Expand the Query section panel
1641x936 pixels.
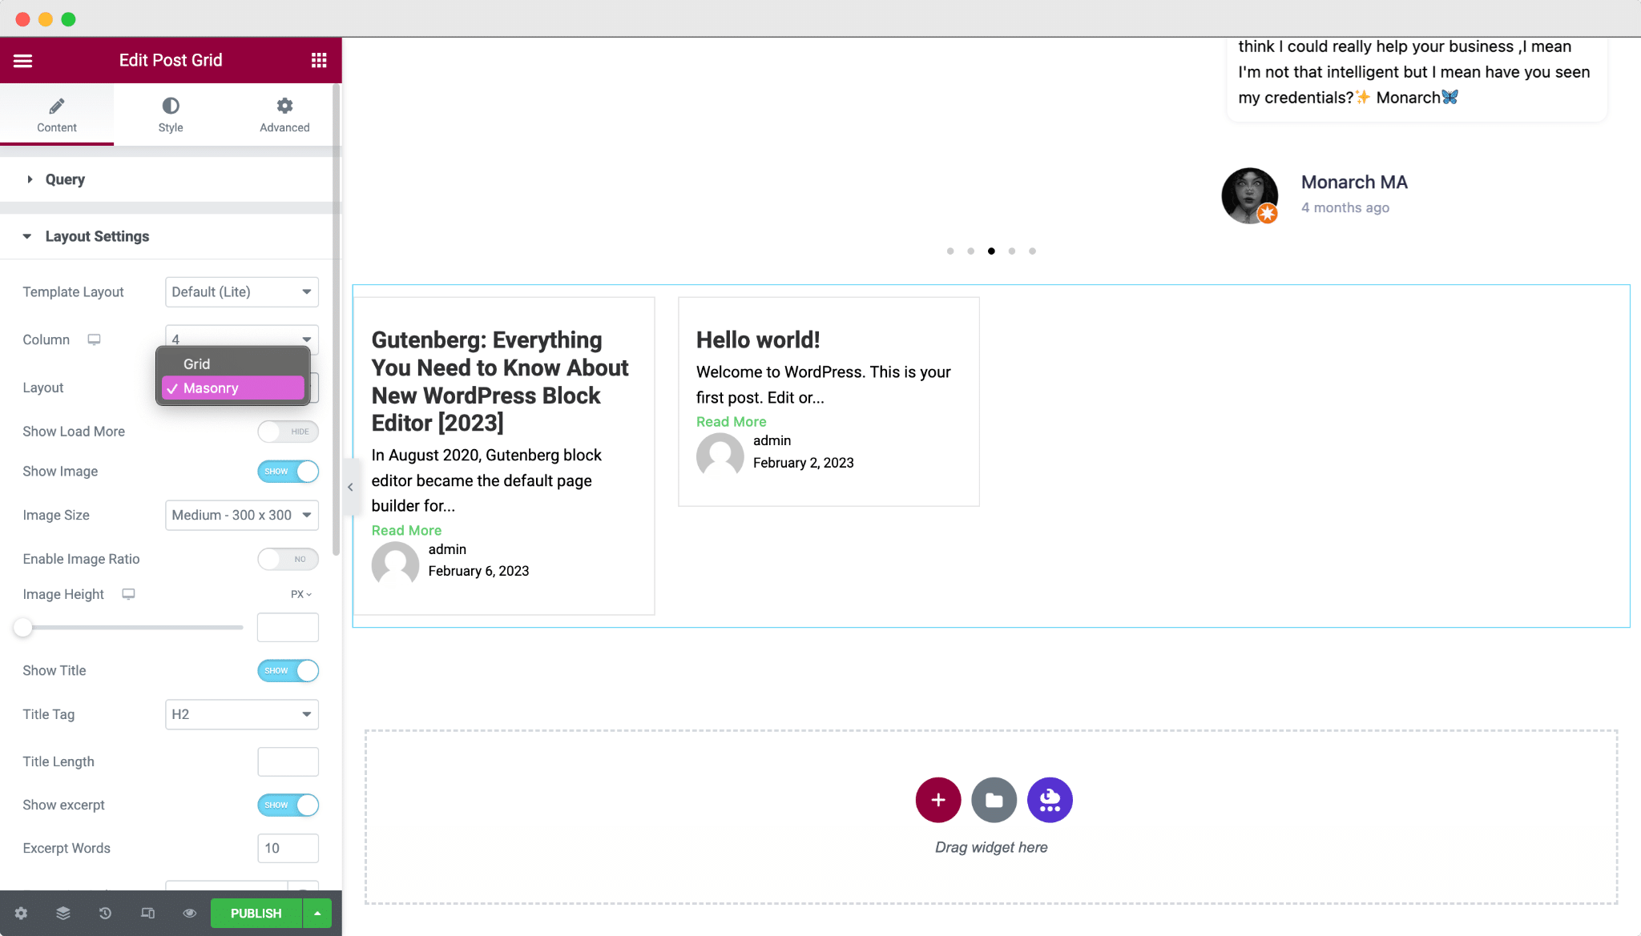click(64, 179)
